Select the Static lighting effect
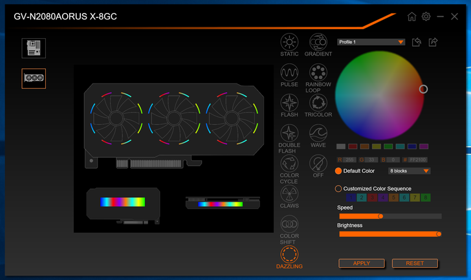The width and height of the screenshot is (471, 280). tap(289, 42)
